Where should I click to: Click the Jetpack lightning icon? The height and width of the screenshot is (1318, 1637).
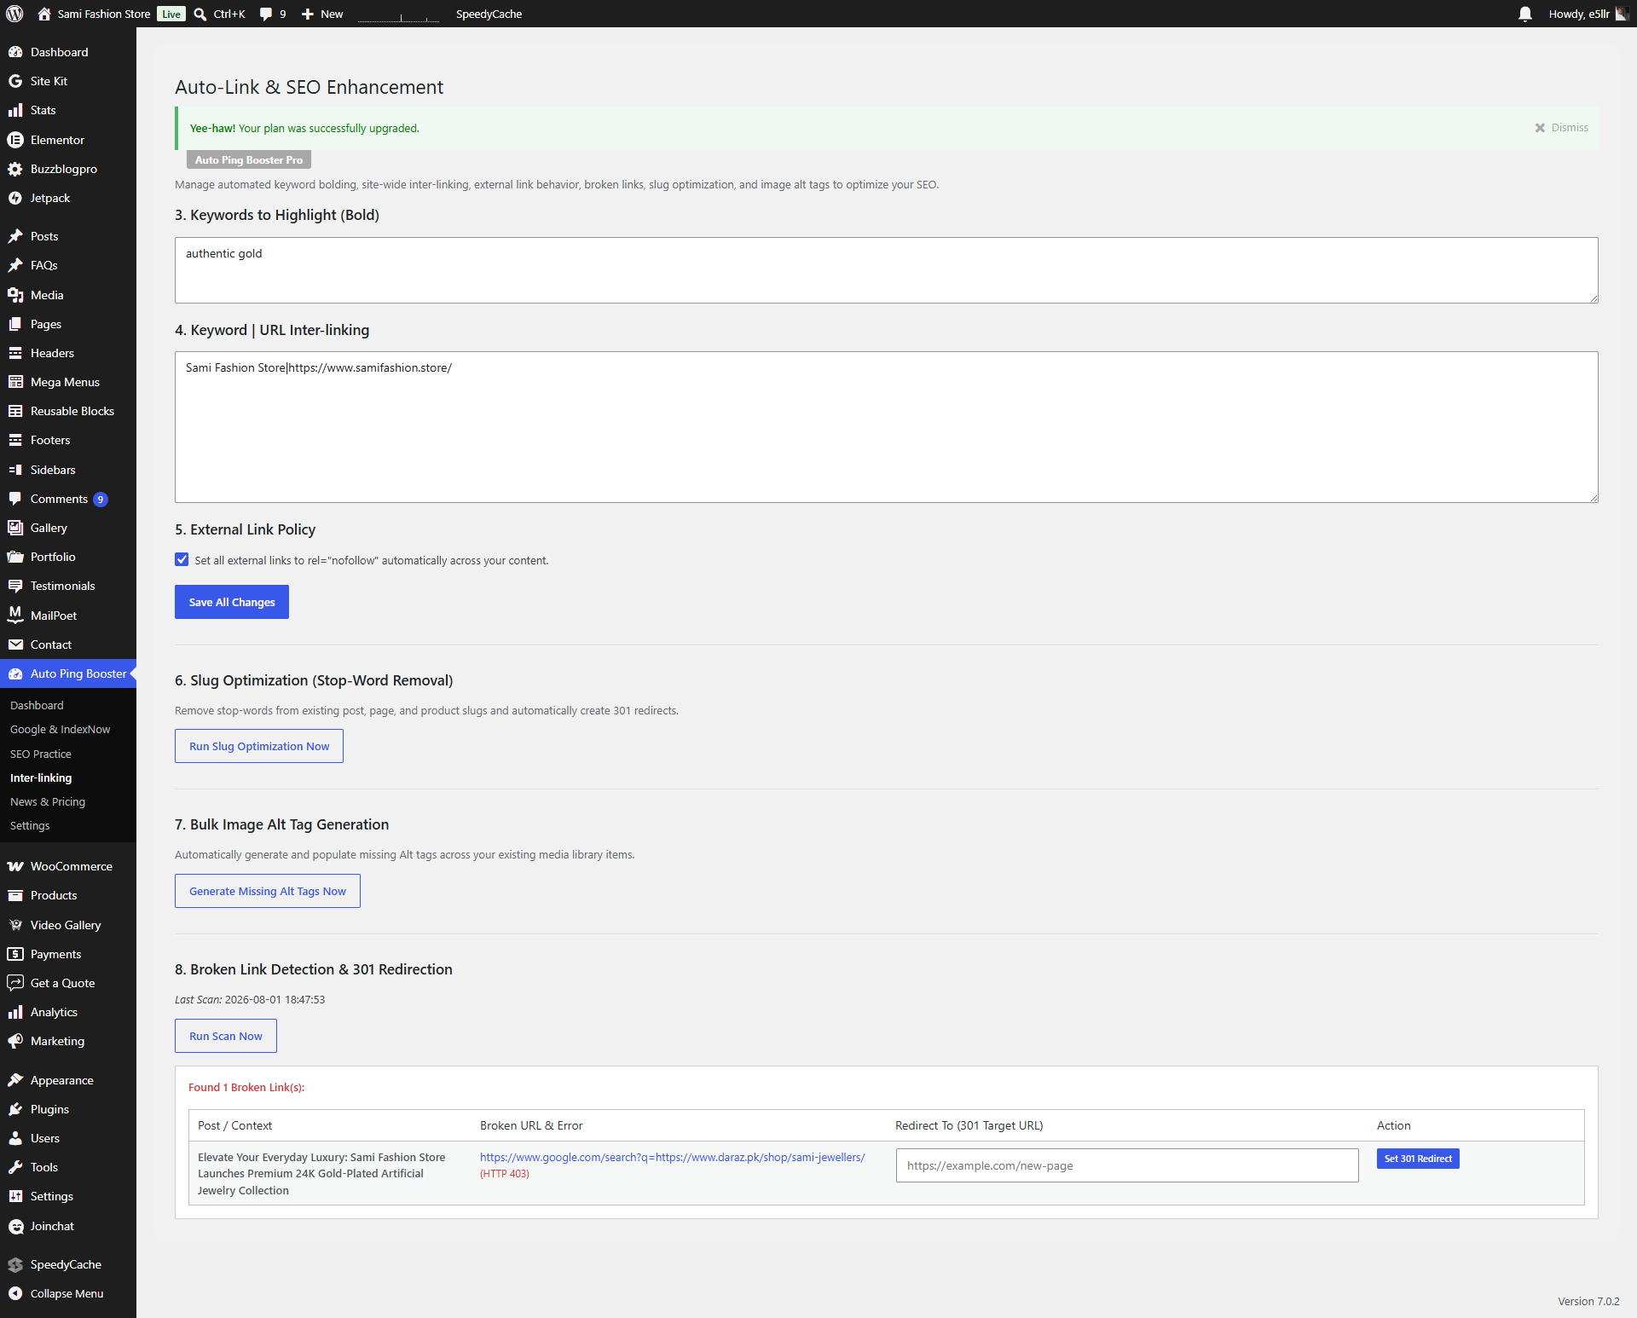(15, 198)
